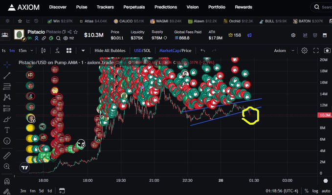
Task: Toggle USD/SOL currency display
Action: 142,51
